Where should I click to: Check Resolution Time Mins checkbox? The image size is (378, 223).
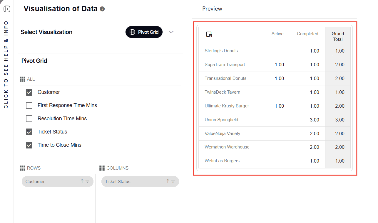pos(29,119)
